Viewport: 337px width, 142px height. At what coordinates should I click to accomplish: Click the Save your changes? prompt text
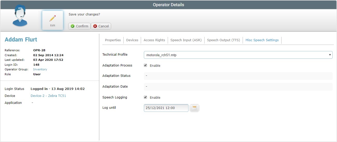pos(84,14)
